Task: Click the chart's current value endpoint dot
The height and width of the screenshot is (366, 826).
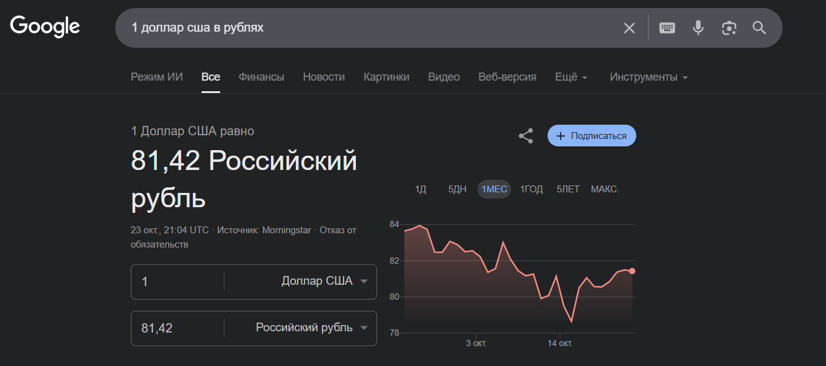Action: [x=632, y=271]
